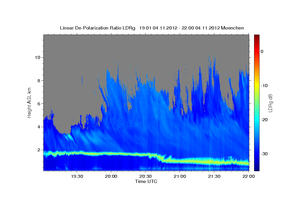Select the 21:30 time tick label

(214, 177)
